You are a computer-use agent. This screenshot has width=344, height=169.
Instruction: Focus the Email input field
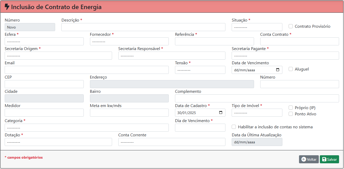click(86, 70)
